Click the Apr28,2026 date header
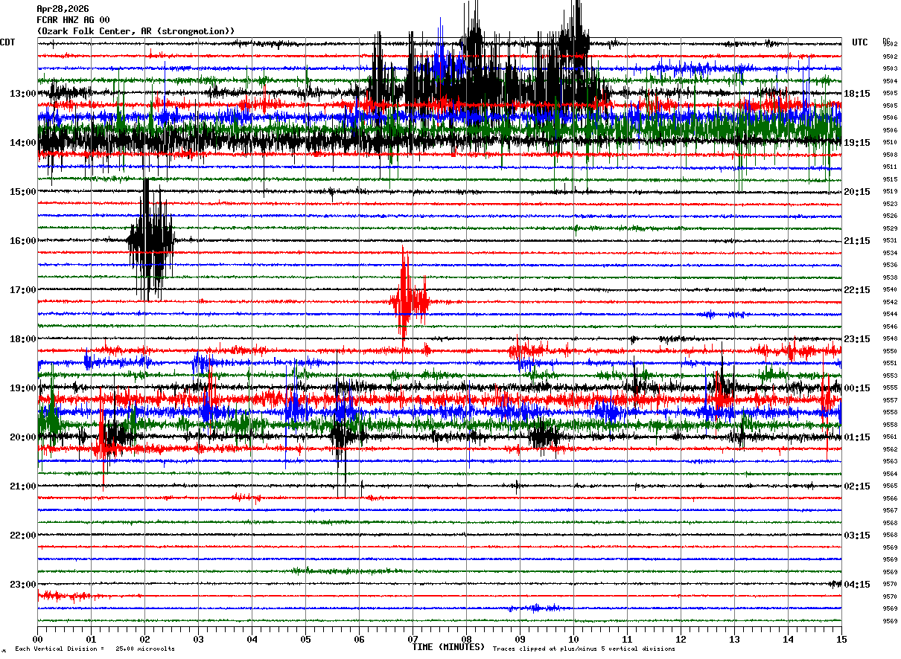901x659 pixels. pos(63,9)
